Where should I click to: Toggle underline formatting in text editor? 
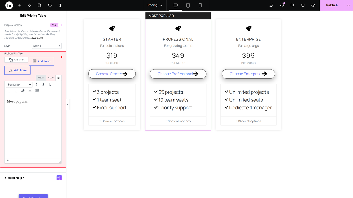point(50,84)
